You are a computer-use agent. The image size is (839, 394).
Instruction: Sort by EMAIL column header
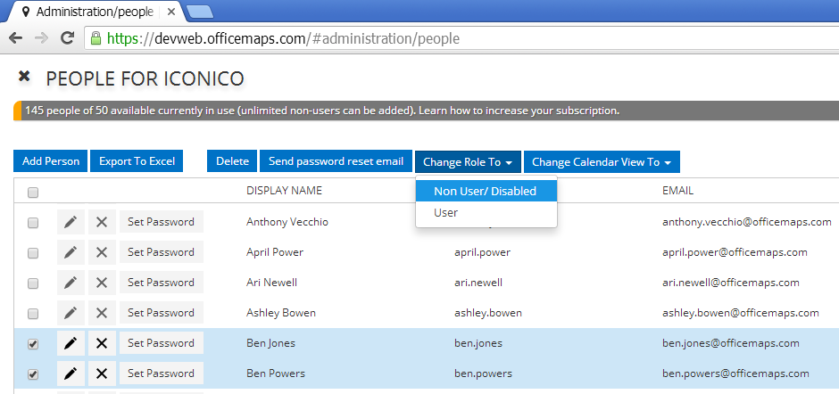(678, 191)
